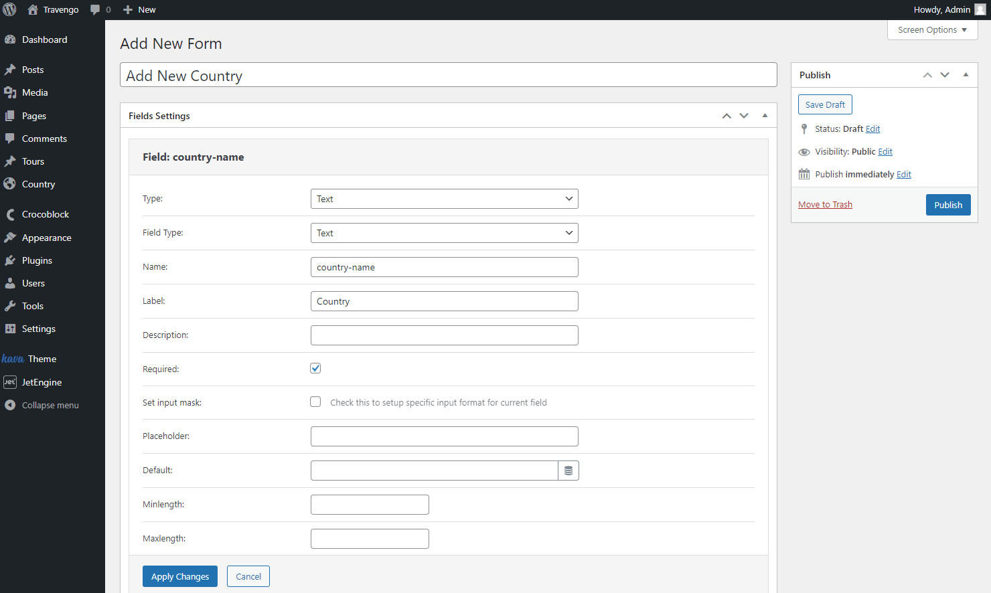Open JetEngine menu item
This screenshot has height=593, width=991.
52,382
